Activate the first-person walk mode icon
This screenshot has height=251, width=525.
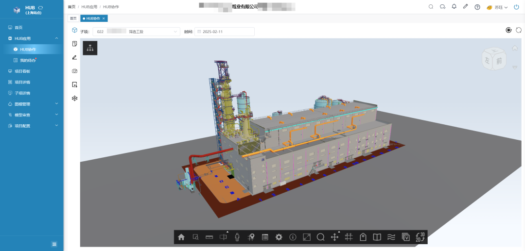(x=237, y=237)
